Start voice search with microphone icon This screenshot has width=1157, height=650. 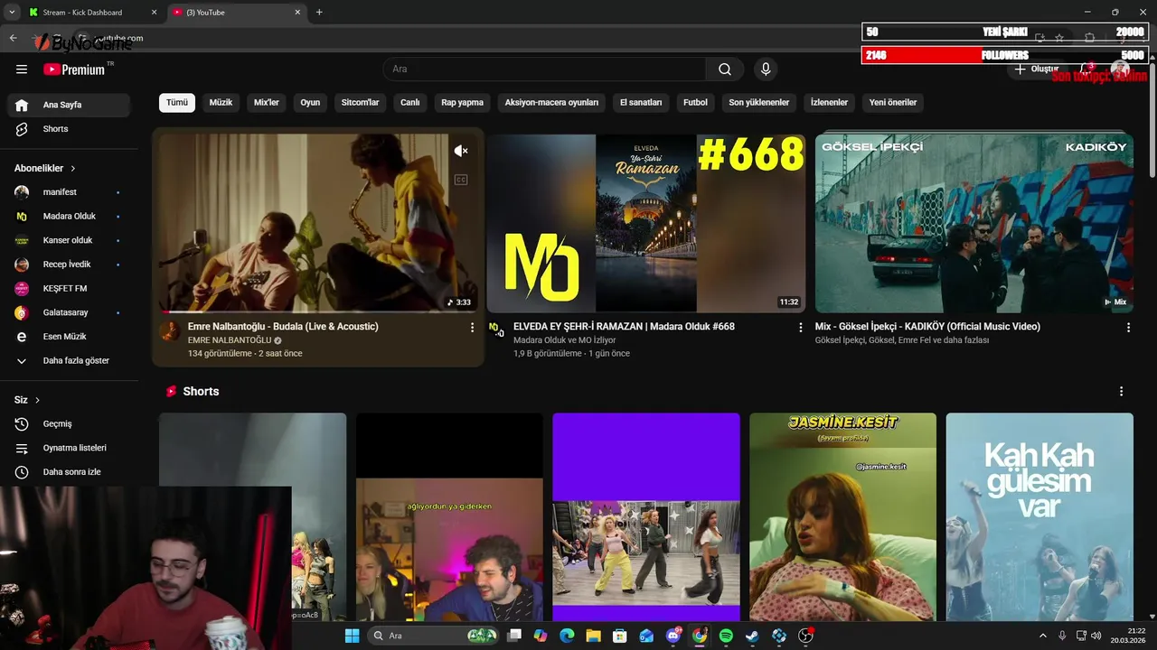pyautogui.click(x=766, y=70)
